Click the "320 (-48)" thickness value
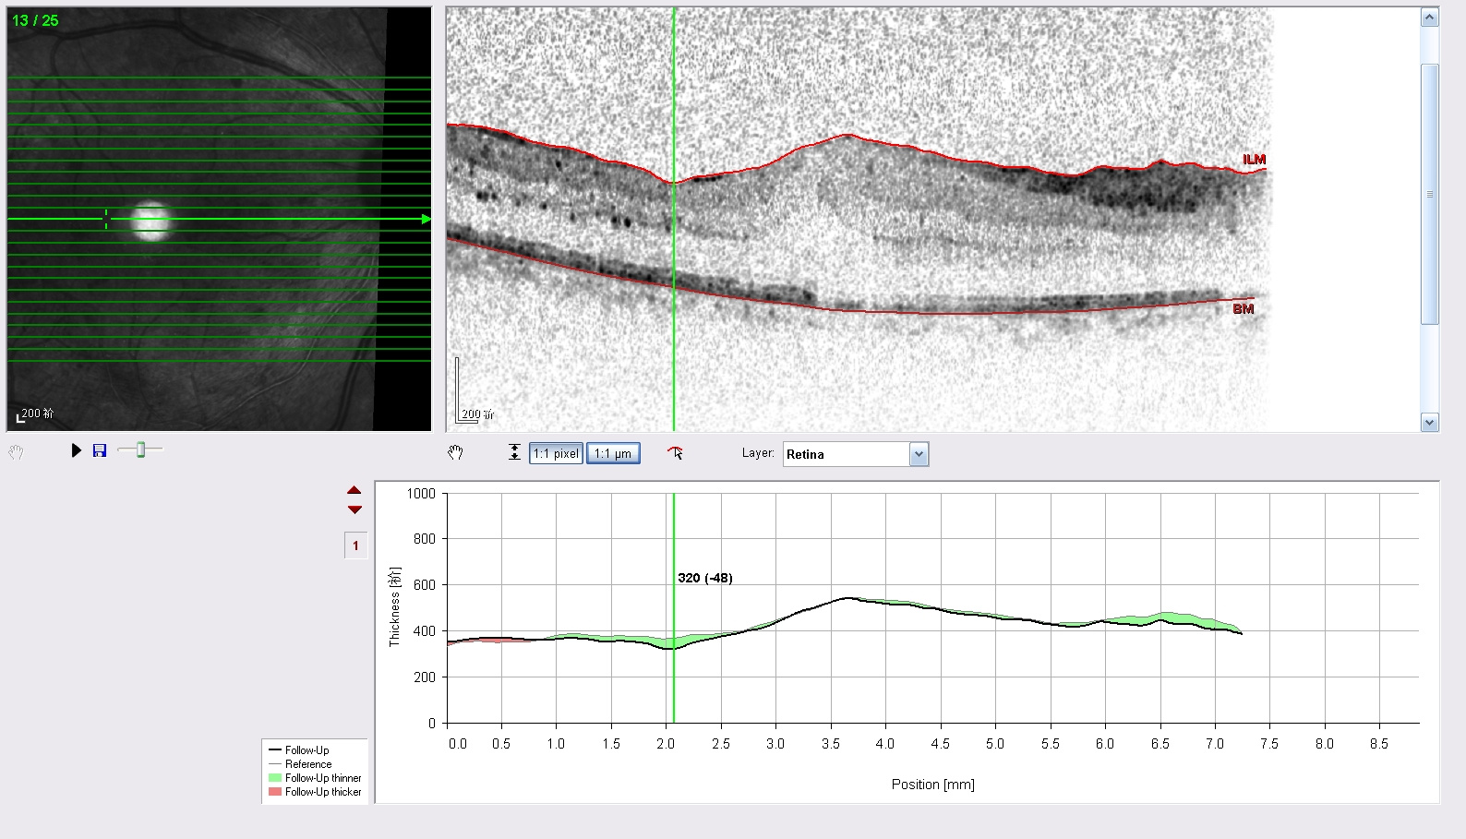The height and width of the screenshot is (839, 1466). (705, 578)
